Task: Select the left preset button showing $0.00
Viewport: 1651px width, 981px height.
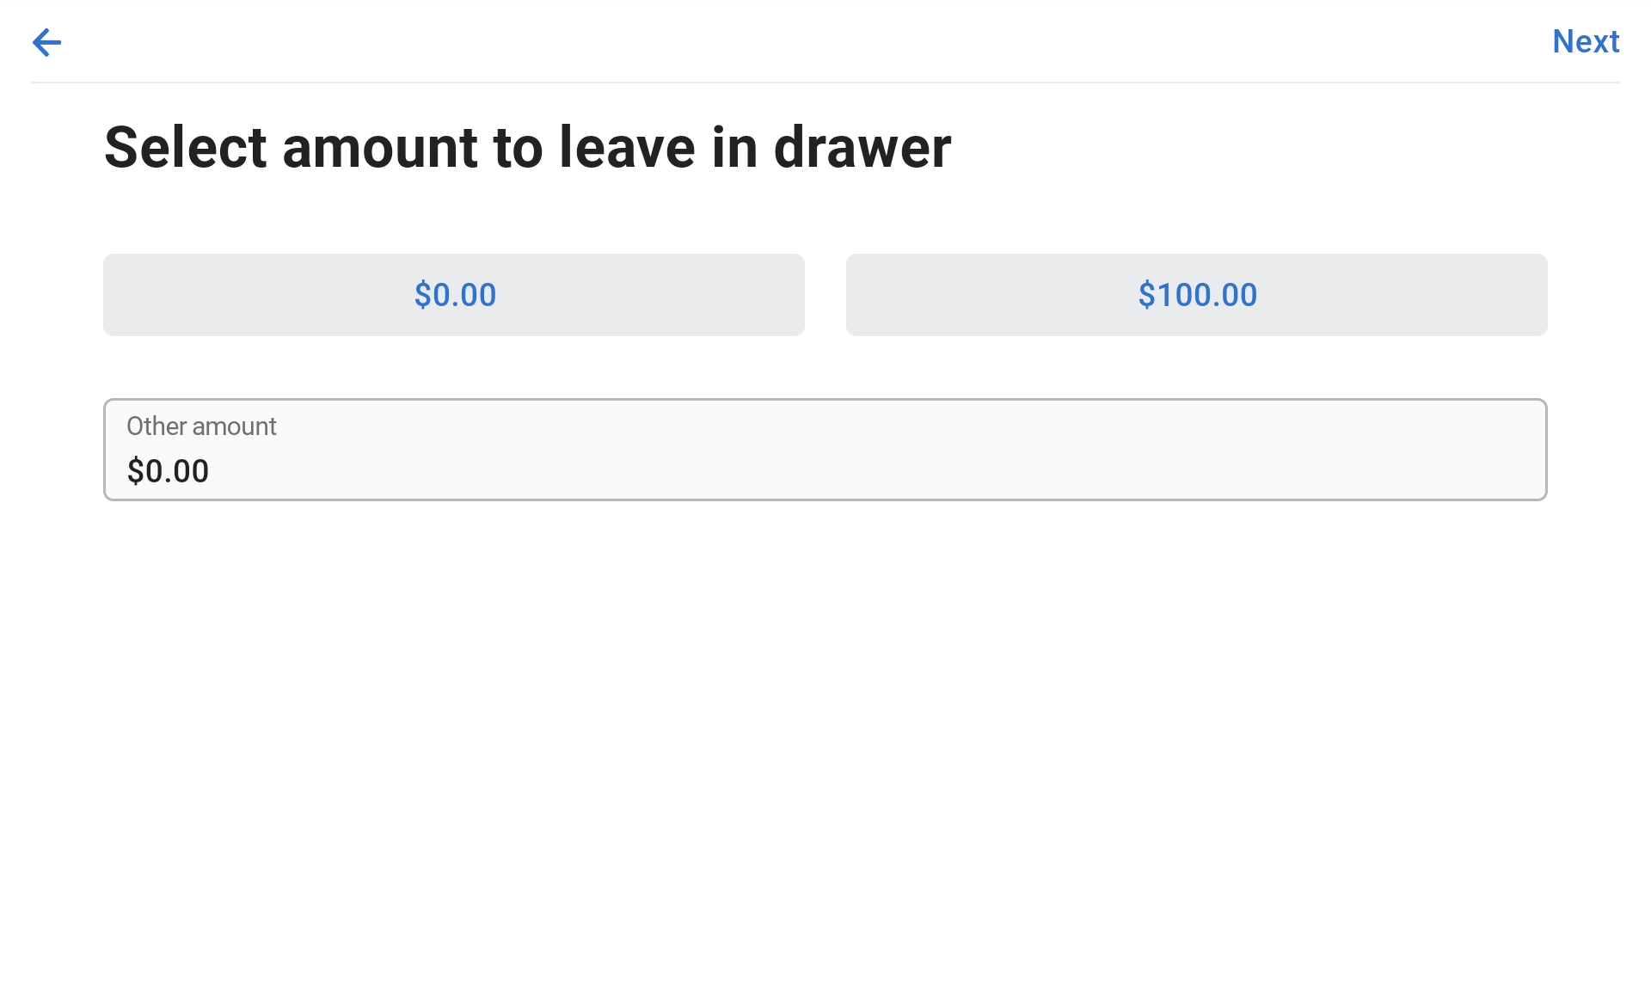Action: pos(454,295)
